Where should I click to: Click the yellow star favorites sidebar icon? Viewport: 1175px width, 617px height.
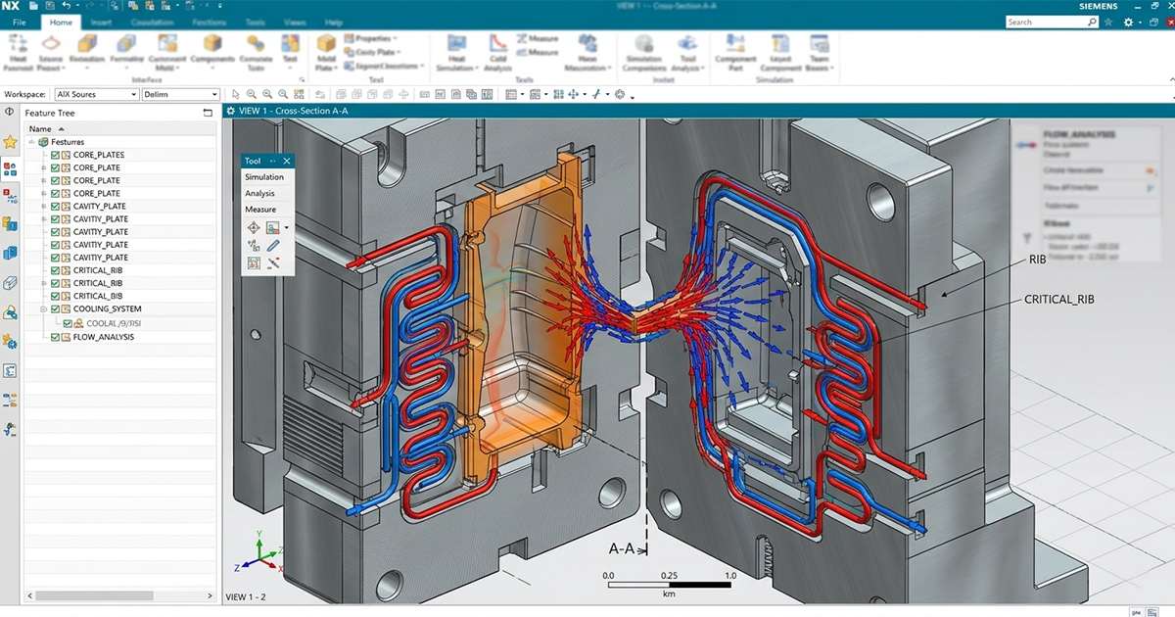(10, 142)
